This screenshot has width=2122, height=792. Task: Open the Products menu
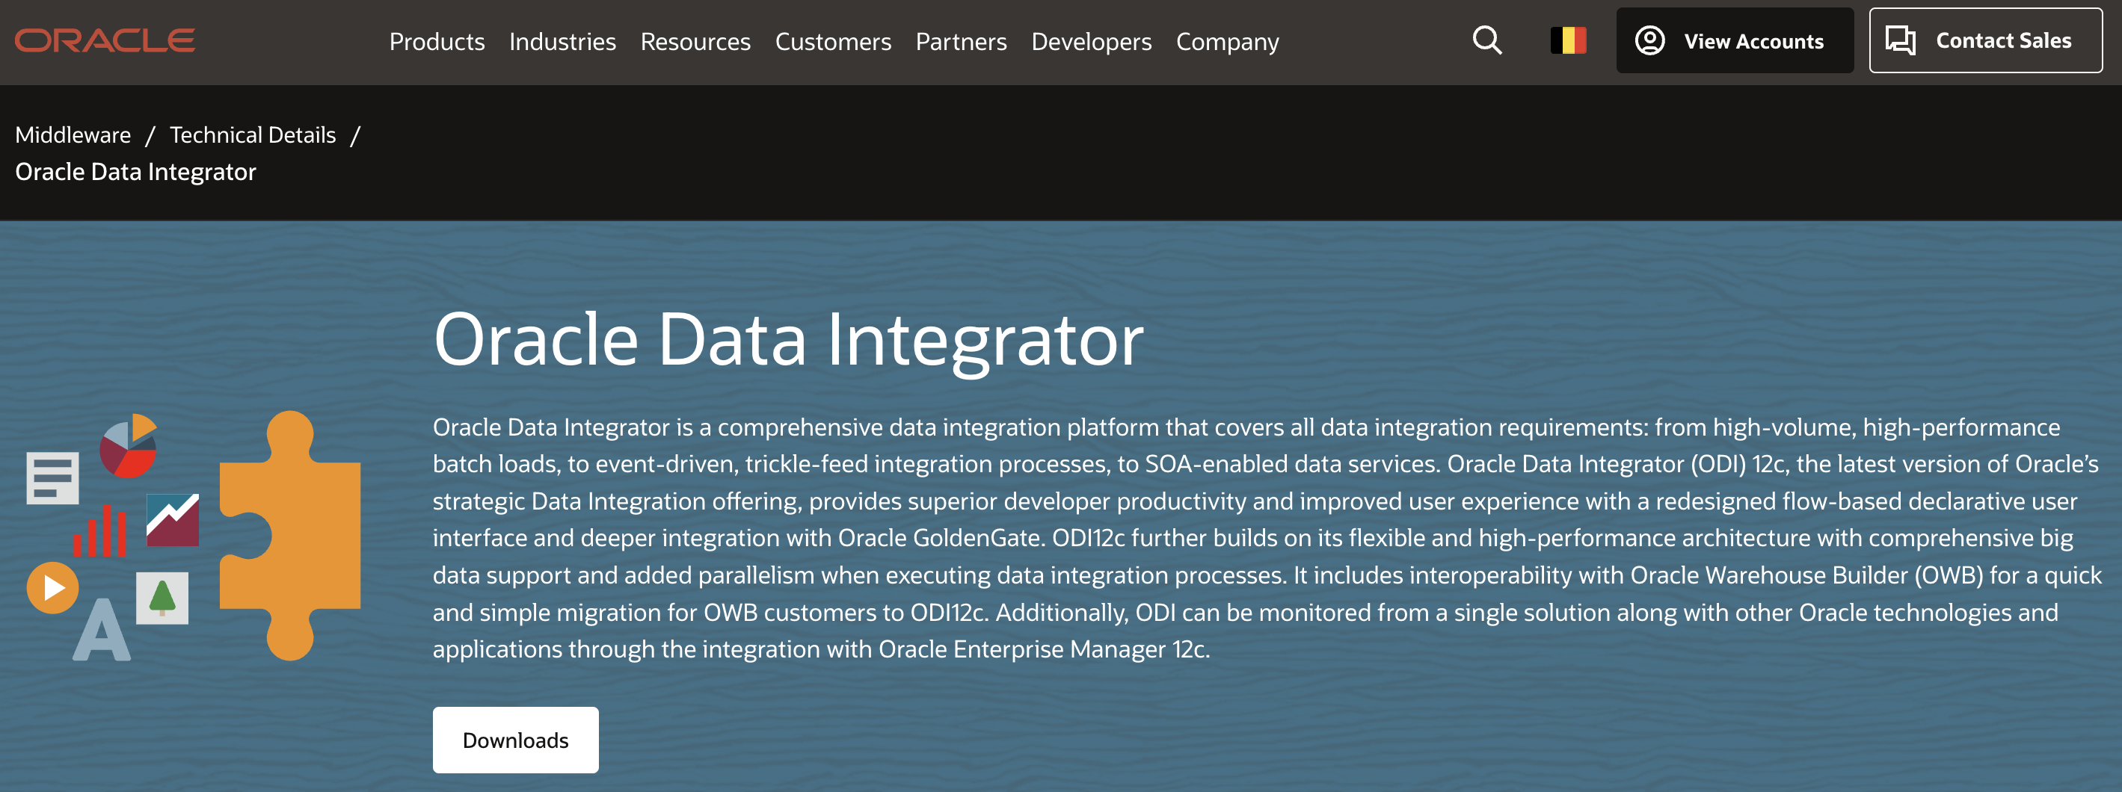point(437,41)
